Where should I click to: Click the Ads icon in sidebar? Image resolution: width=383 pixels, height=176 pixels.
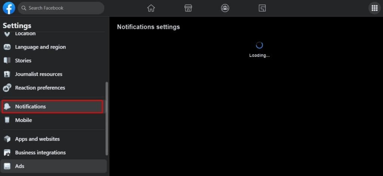[7, 166]
